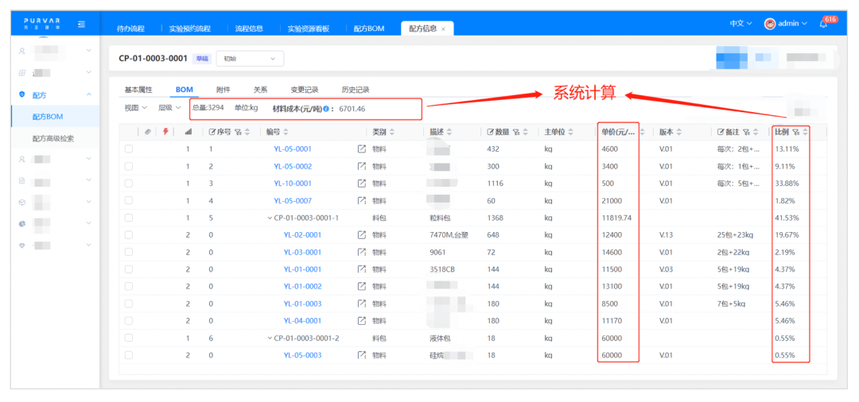Open the 初始 status dropdown
Image resolution: width=859 pixels, height=402 pixels.
pyautogui.click(x=250, y=59)
